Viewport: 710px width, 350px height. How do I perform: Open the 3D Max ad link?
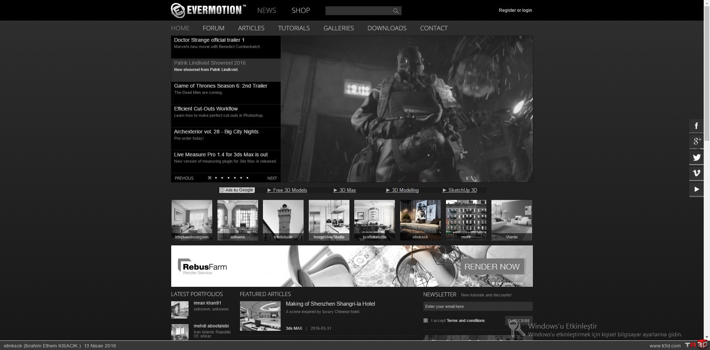(x=345, y=190)
